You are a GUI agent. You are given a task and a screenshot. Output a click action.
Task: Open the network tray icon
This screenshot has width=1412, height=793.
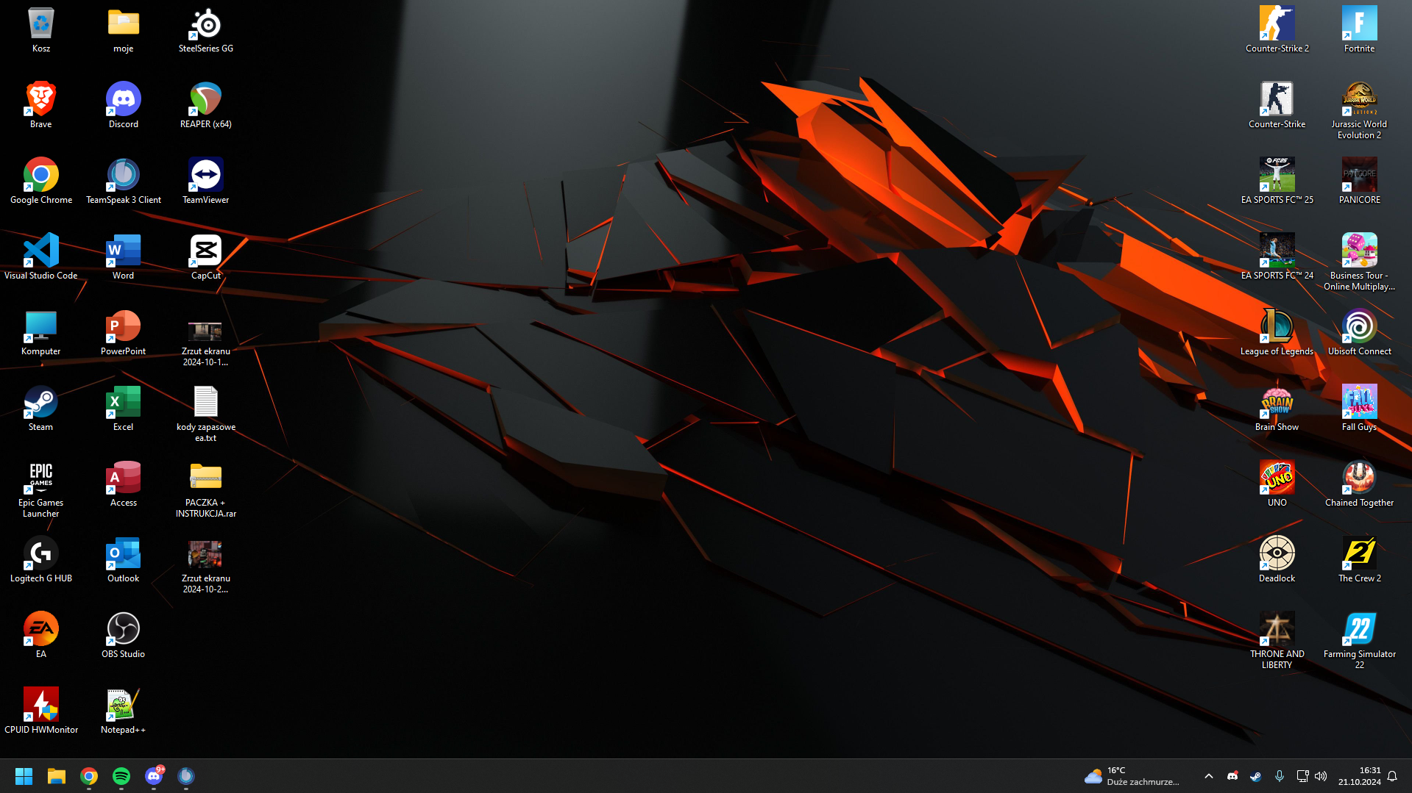pos(1302,776)
